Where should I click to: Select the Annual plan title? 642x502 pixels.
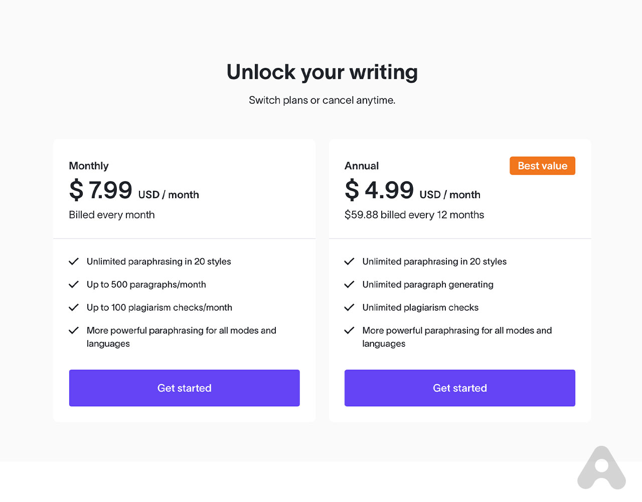[362, 166]
